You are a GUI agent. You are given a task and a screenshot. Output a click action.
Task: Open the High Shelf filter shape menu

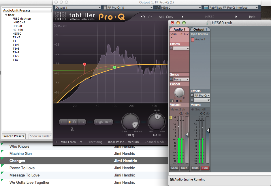[x=103, y=122]
